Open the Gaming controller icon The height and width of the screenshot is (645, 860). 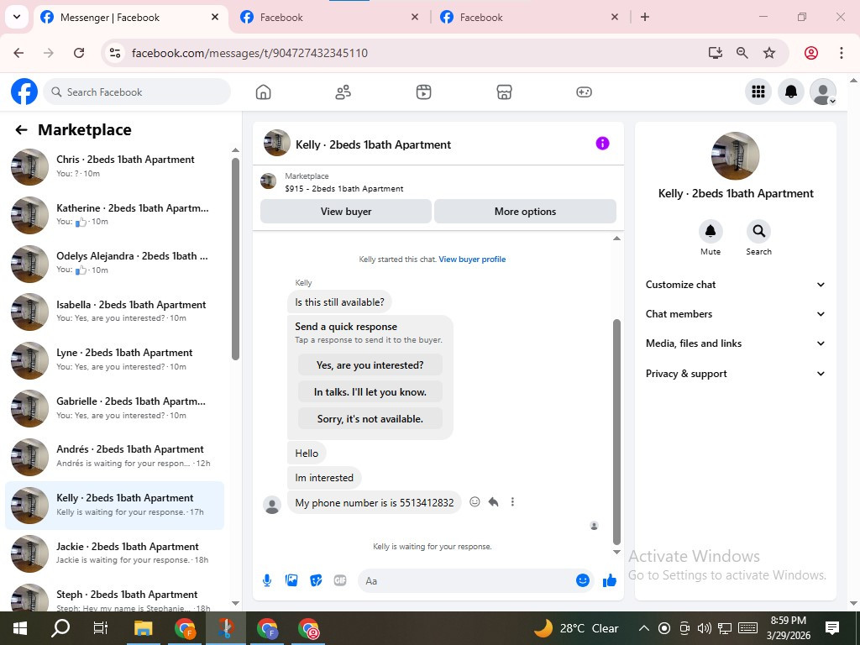coord(584,92)
